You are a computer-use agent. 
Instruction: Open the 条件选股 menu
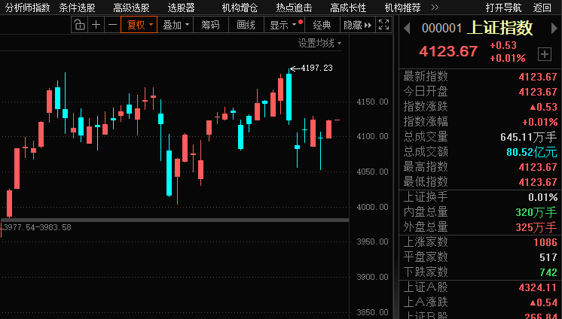point(77,8)
